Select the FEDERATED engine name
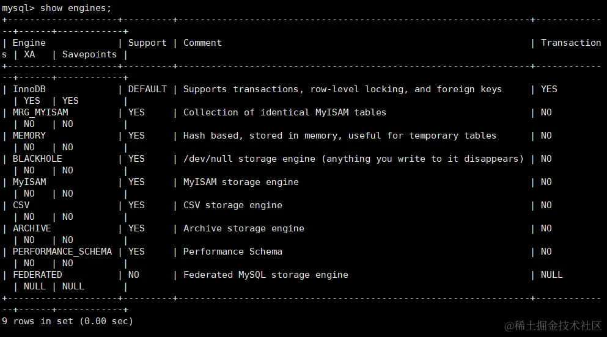 click(x=37, y=275)
